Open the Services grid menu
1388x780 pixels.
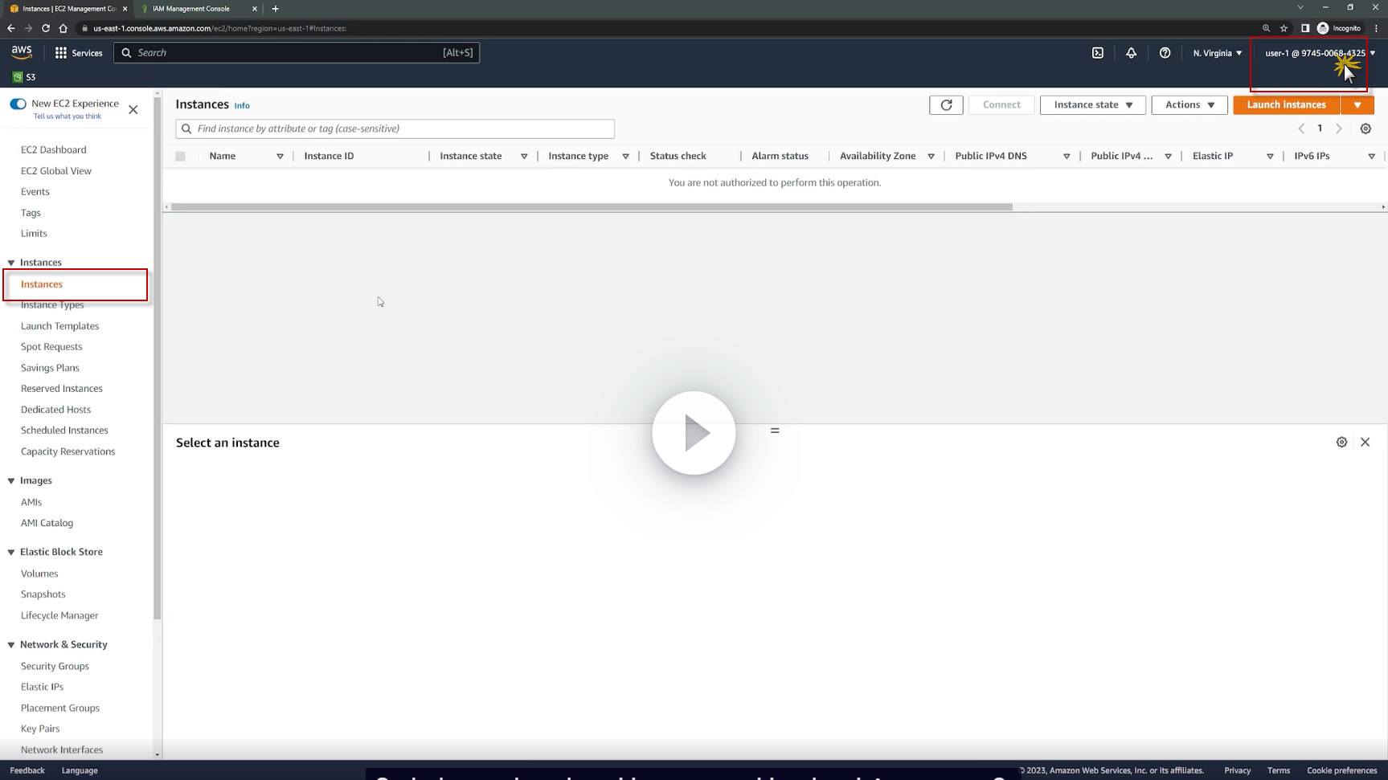pyautogui.click(x=79, y=53)
